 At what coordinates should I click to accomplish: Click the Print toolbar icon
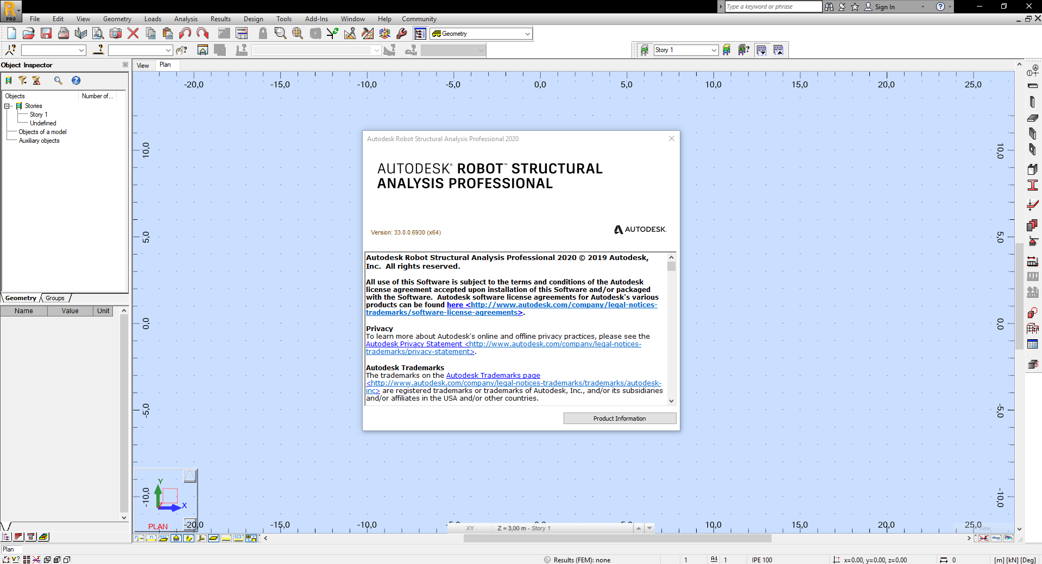(64, 34)
